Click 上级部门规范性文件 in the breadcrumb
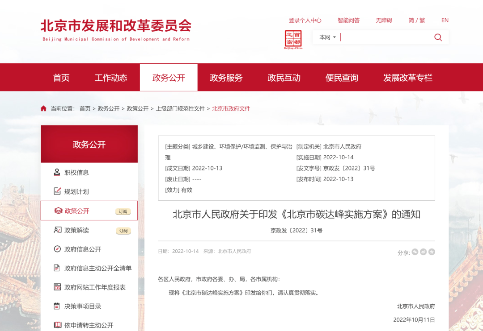Image resolution: width=483 pixels, height=331 pixels. 180,108
